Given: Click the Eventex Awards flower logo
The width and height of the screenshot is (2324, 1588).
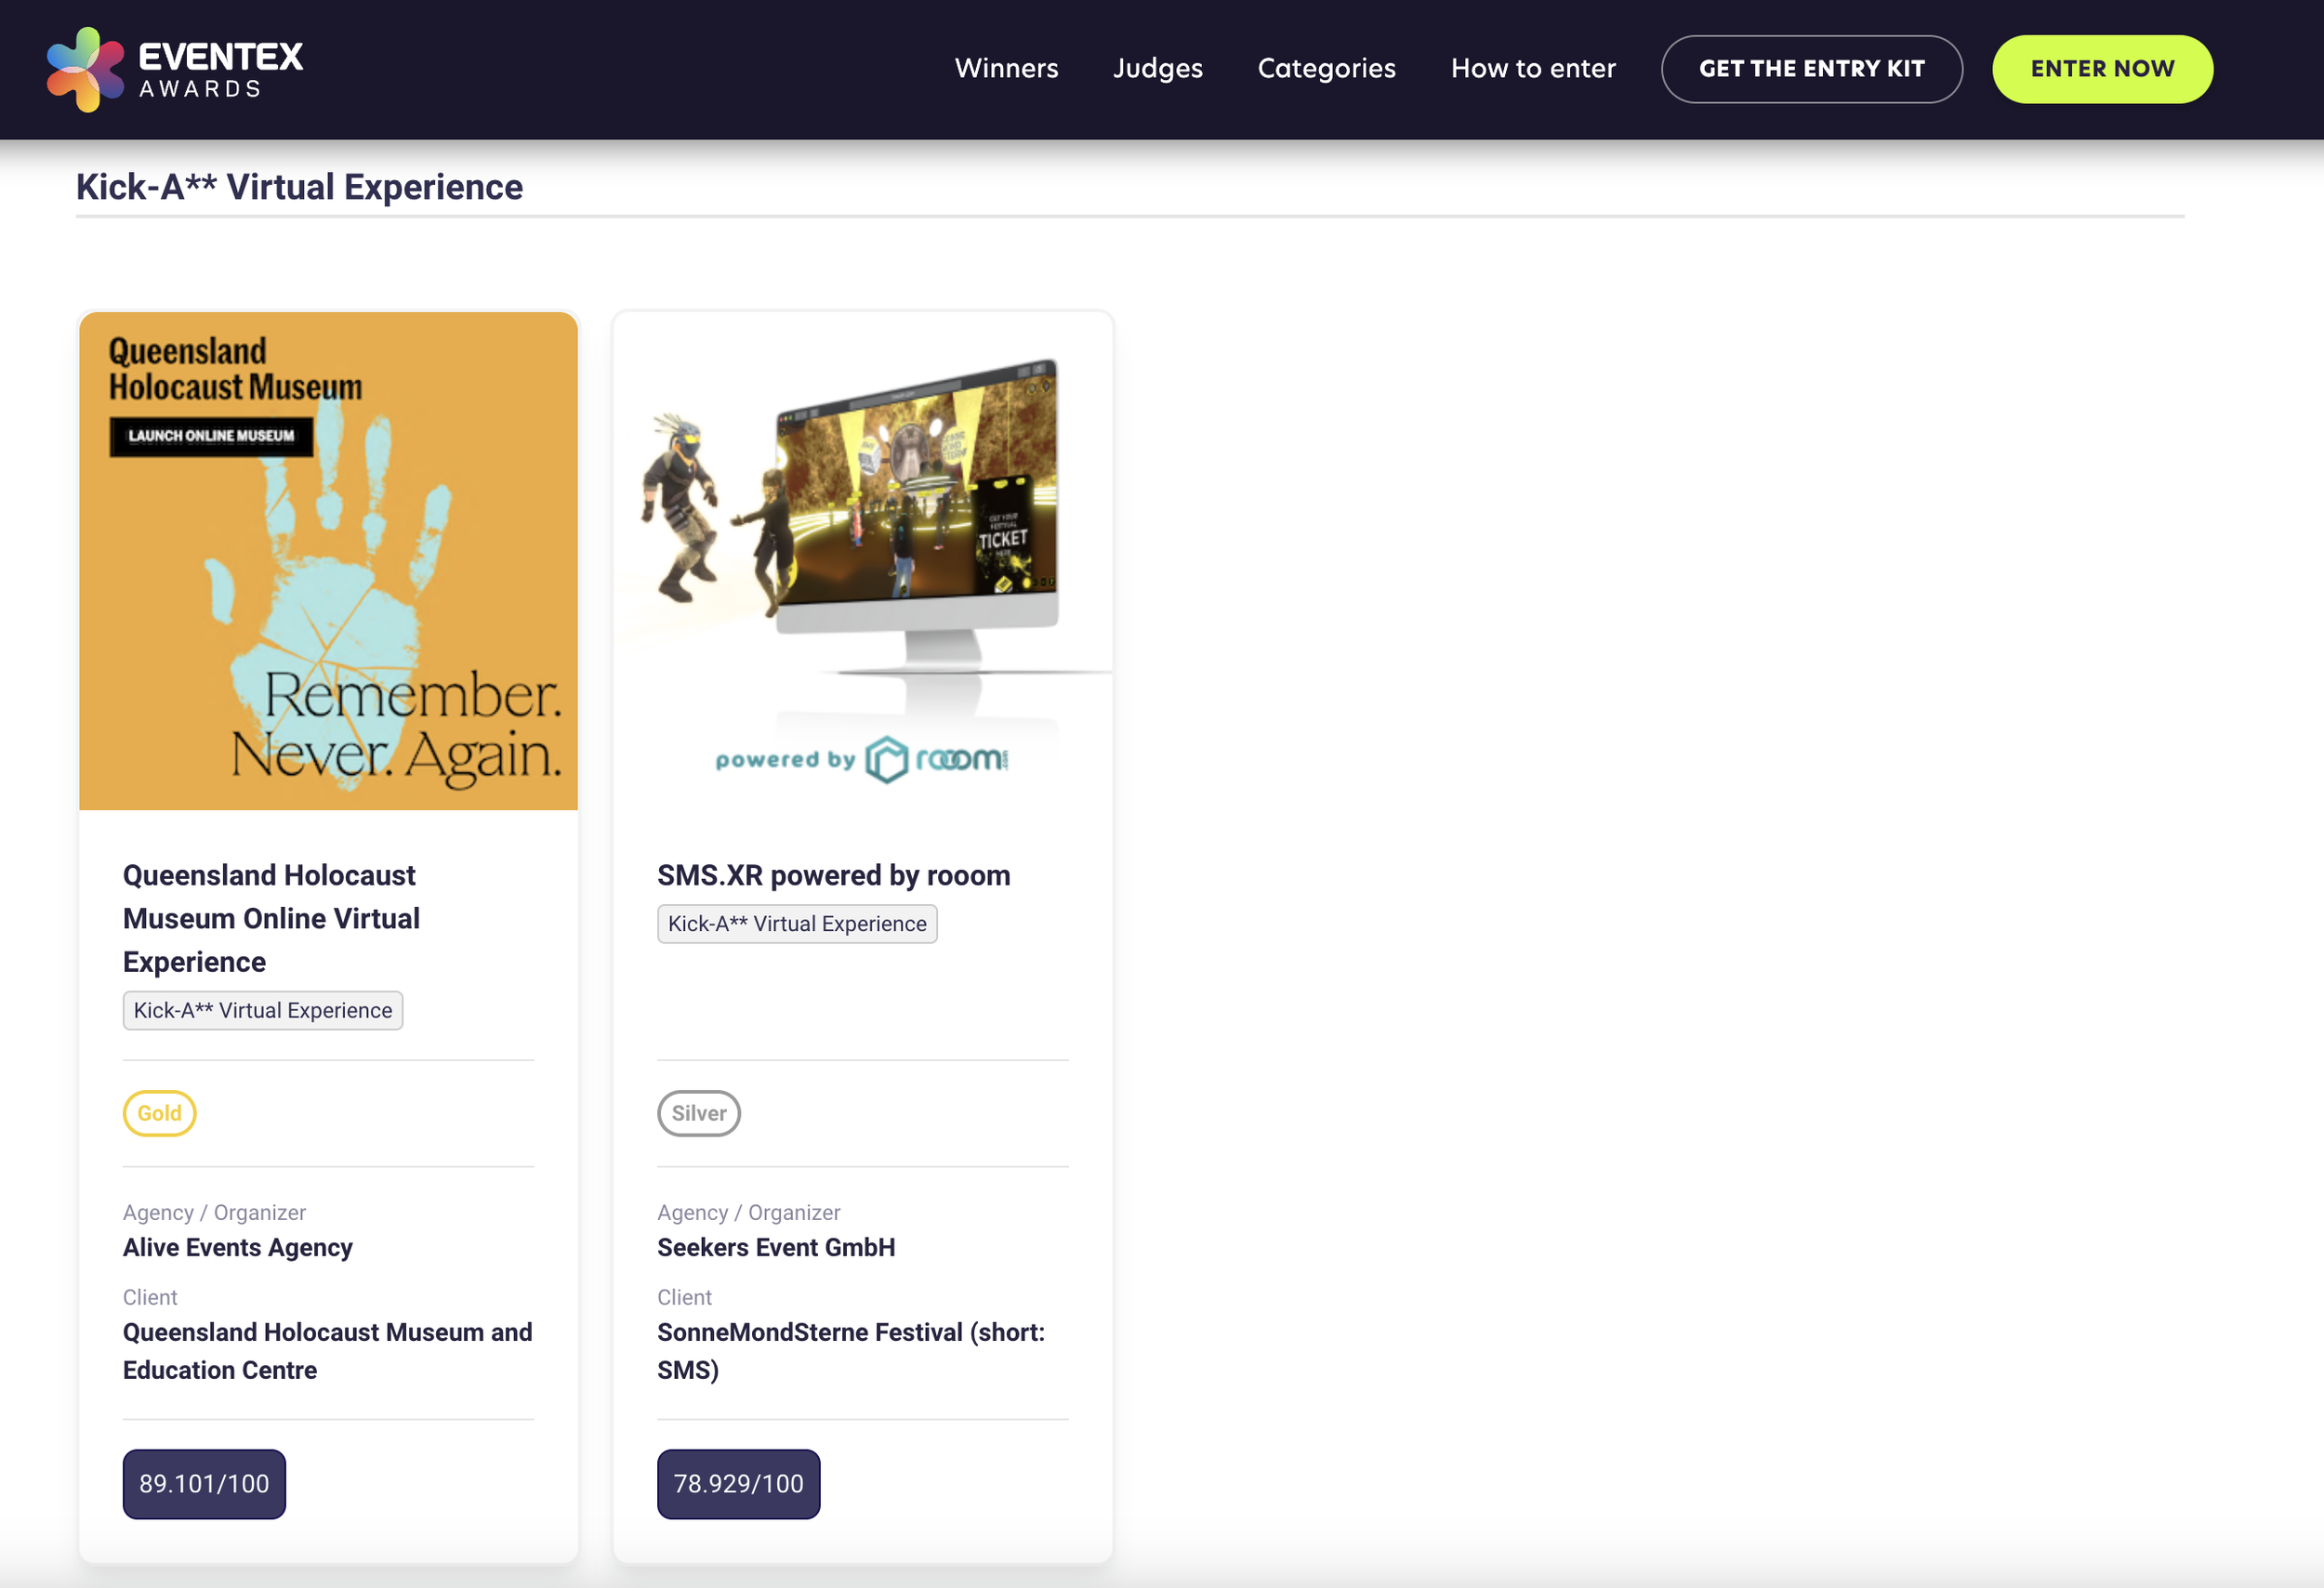Looking at the screenshot, I should [x=86, y=69].
